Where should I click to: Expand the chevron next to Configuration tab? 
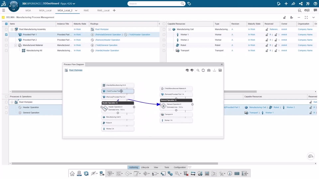point(190,167)
